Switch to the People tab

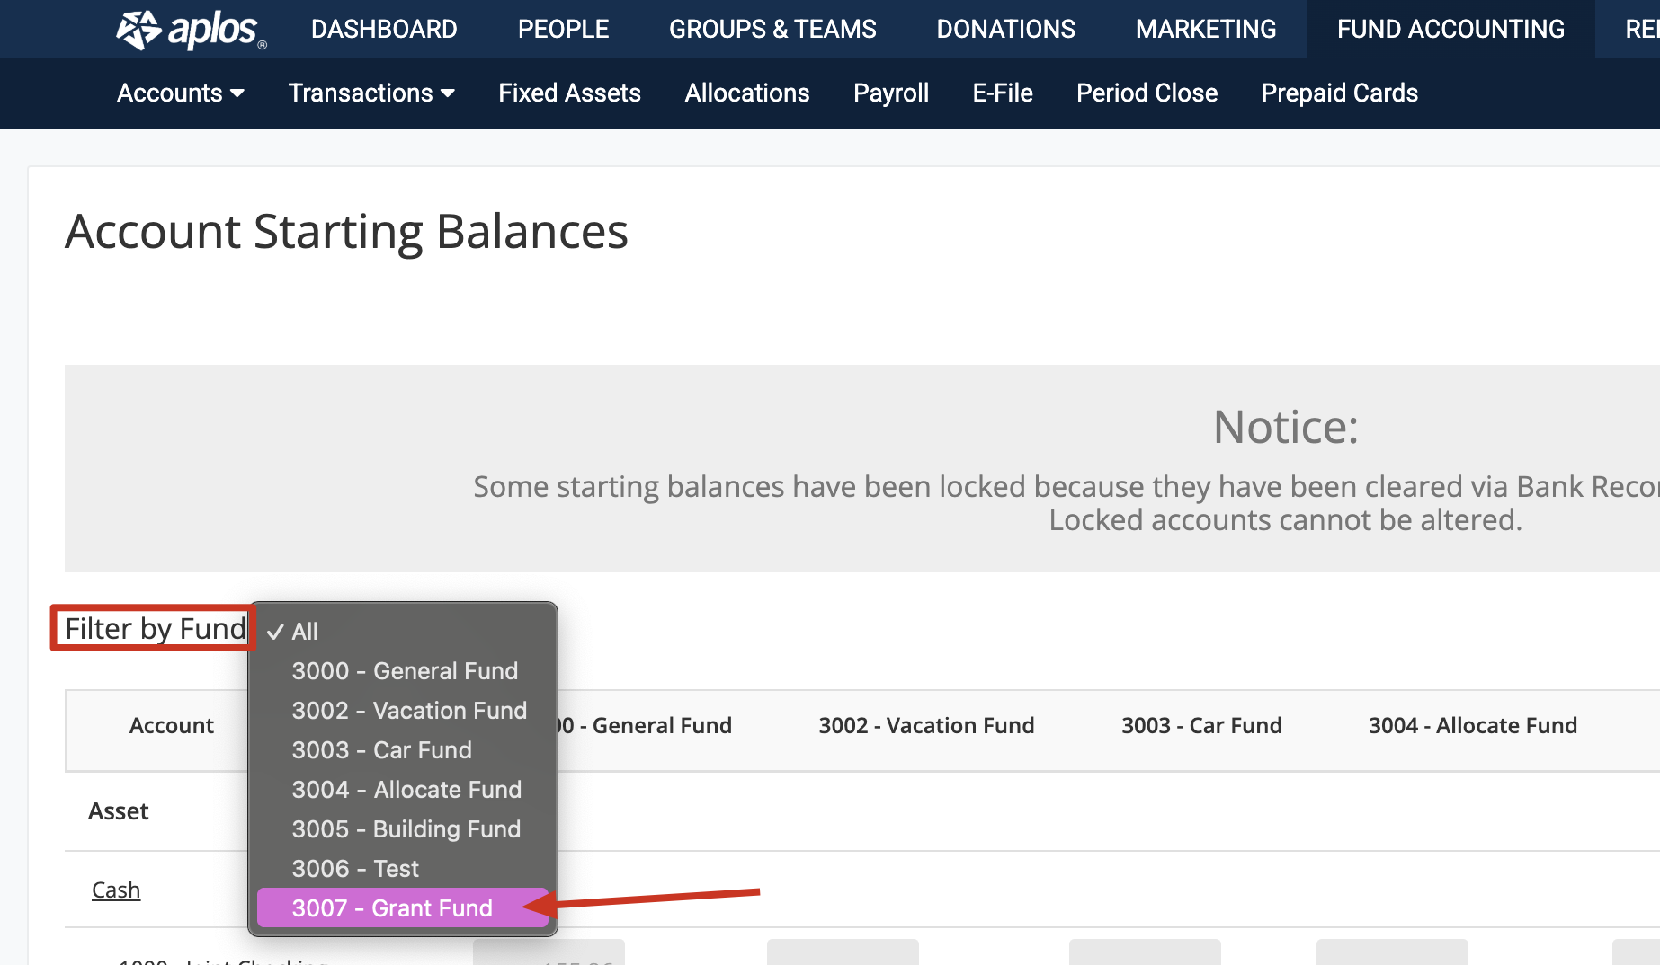pyautogui.click(x=563, y=29)
